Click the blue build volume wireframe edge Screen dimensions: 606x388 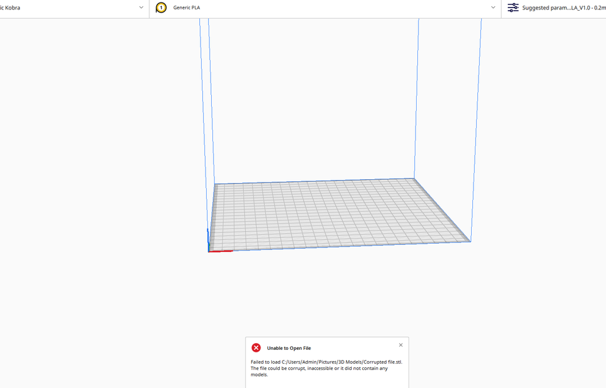(417, 94)
